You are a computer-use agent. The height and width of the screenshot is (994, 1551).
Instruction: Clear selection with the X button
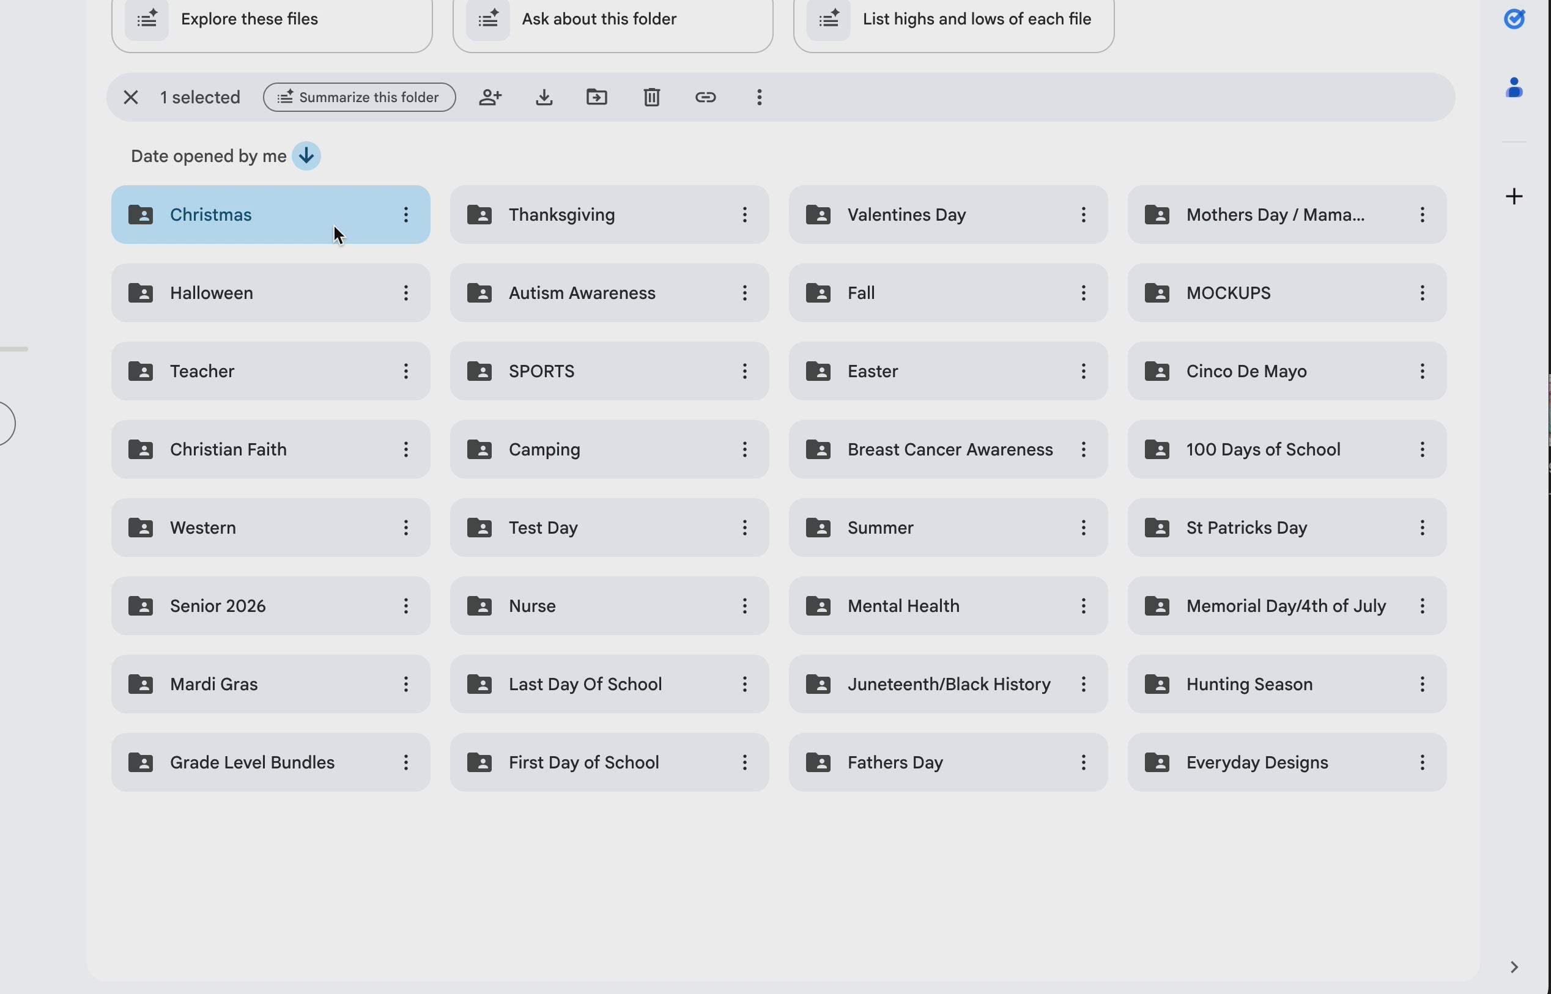coord(131,97)
